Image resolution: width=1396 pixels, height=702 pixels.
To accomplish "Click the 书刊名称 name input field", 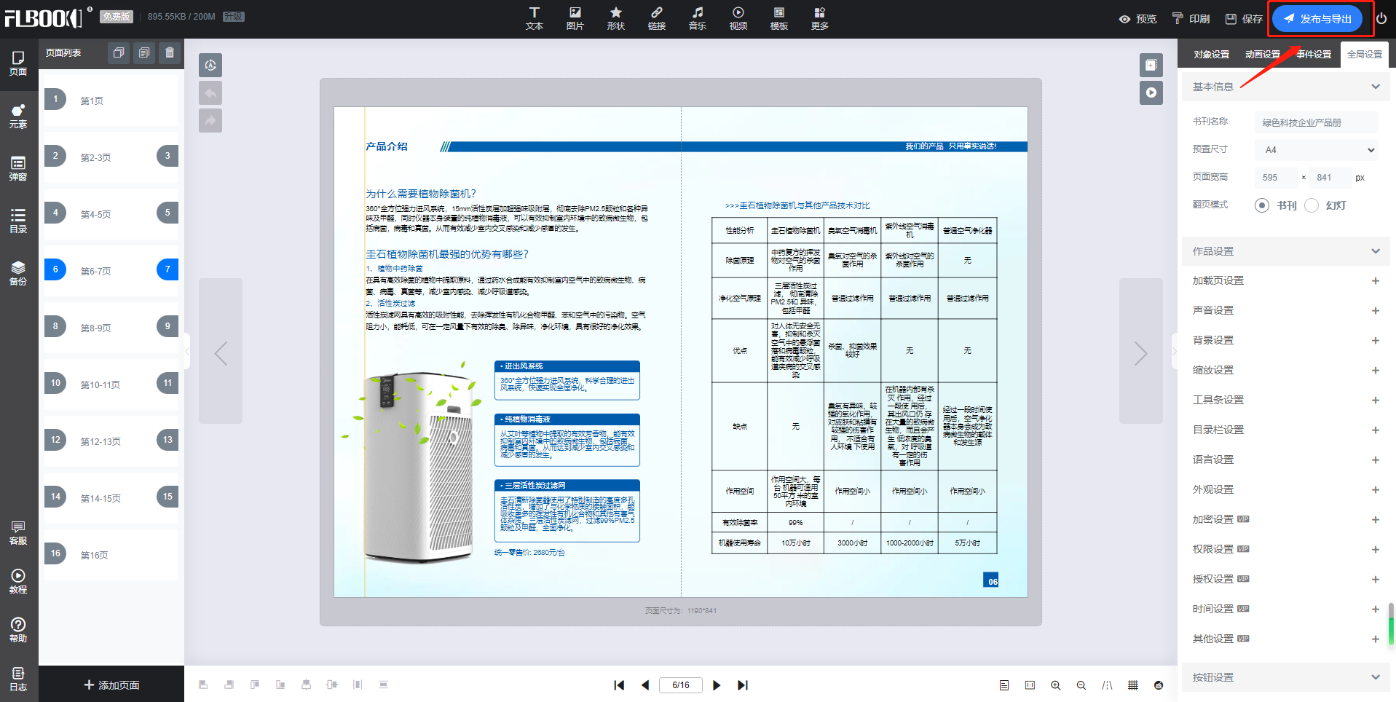I will pos(1317,122).
